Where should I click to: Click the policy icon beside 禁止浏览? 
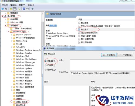79,23
